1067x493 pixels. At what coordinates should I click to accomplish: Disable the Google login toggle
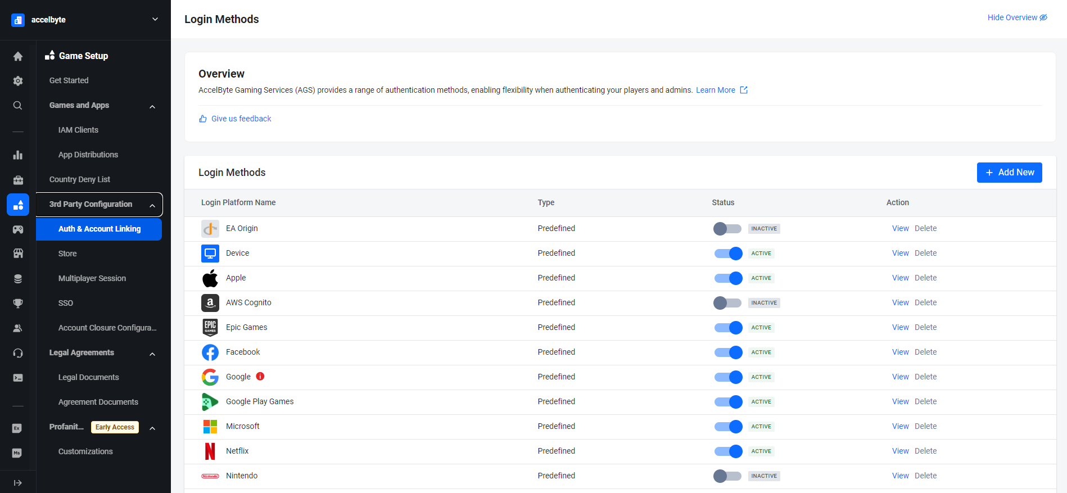pos(727,377)
